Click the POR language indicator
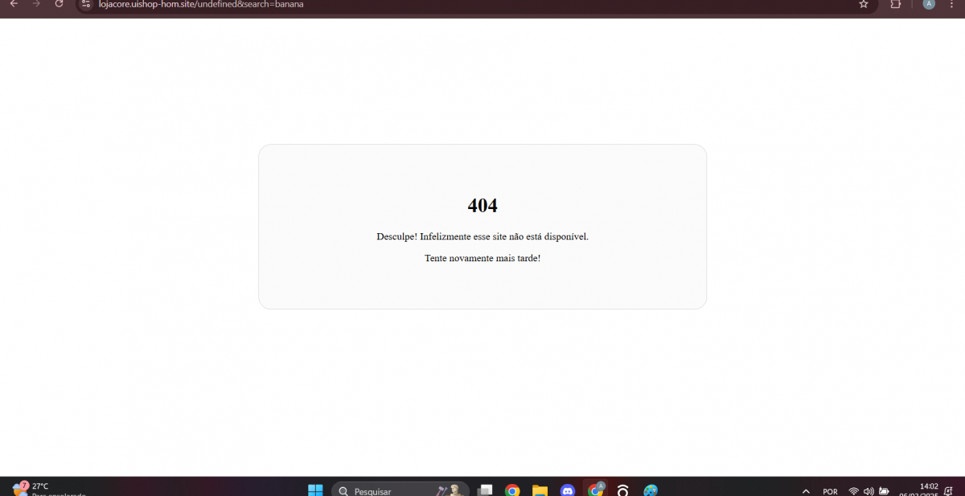Viewport: 965px width, 496px height. coord(830,491)
